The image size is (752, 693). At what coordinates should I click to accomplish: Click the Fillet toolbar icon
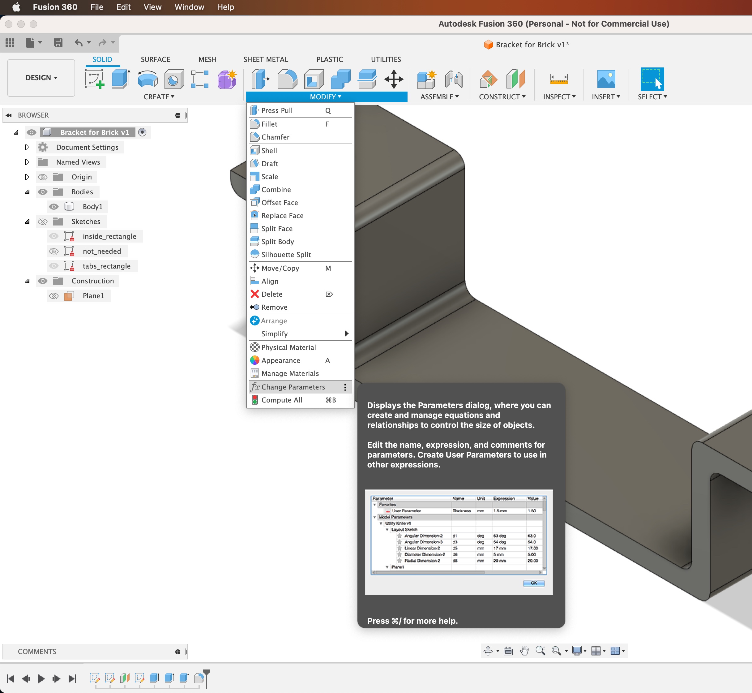click(x=287, y=79)
